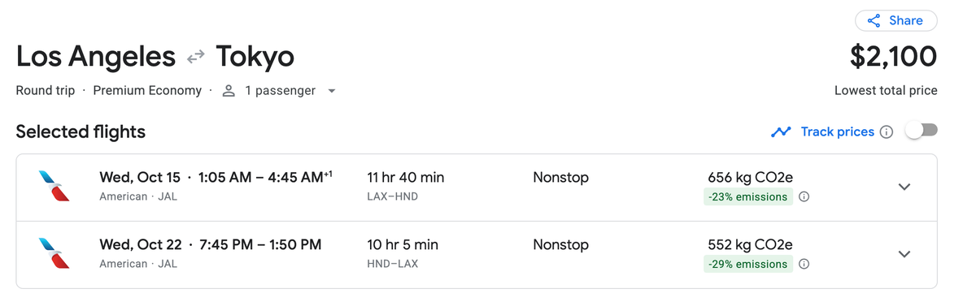Select the Wed, Oct 22 flight row

(477, 254)
